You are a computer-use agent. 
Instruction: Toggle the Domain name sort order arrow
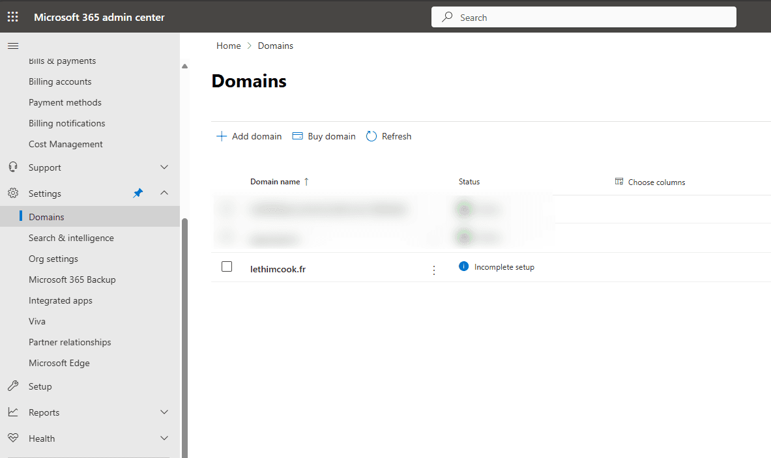tap(306, 181)
